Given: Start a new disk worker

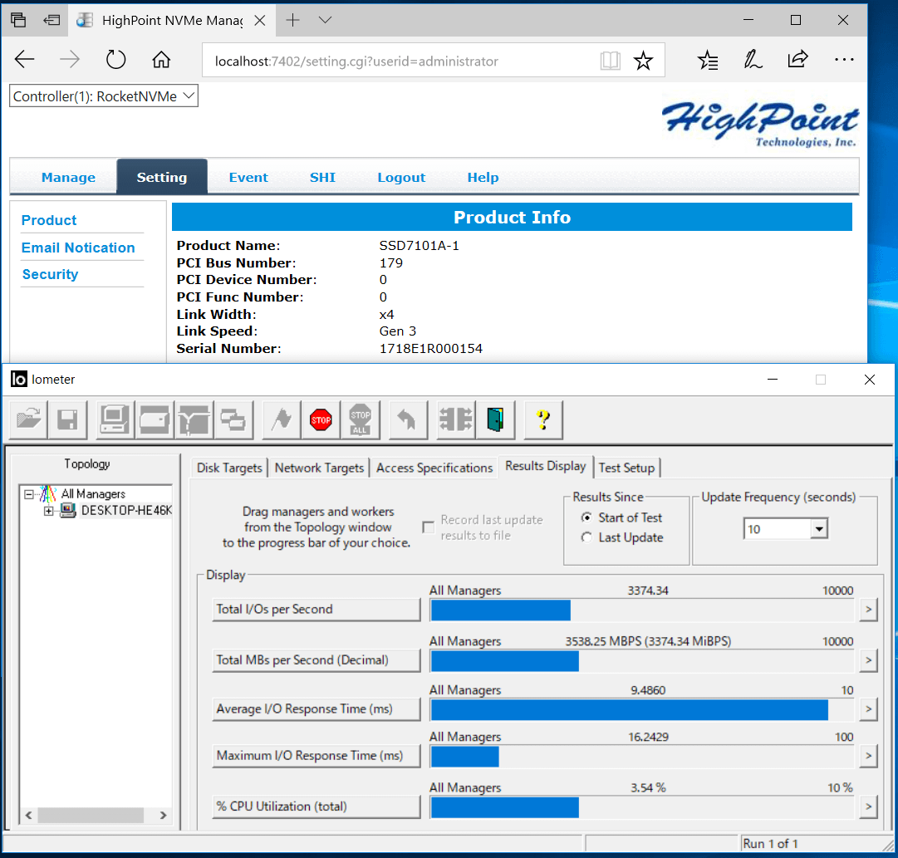Looking at the screenshot, I should (155, 419).
